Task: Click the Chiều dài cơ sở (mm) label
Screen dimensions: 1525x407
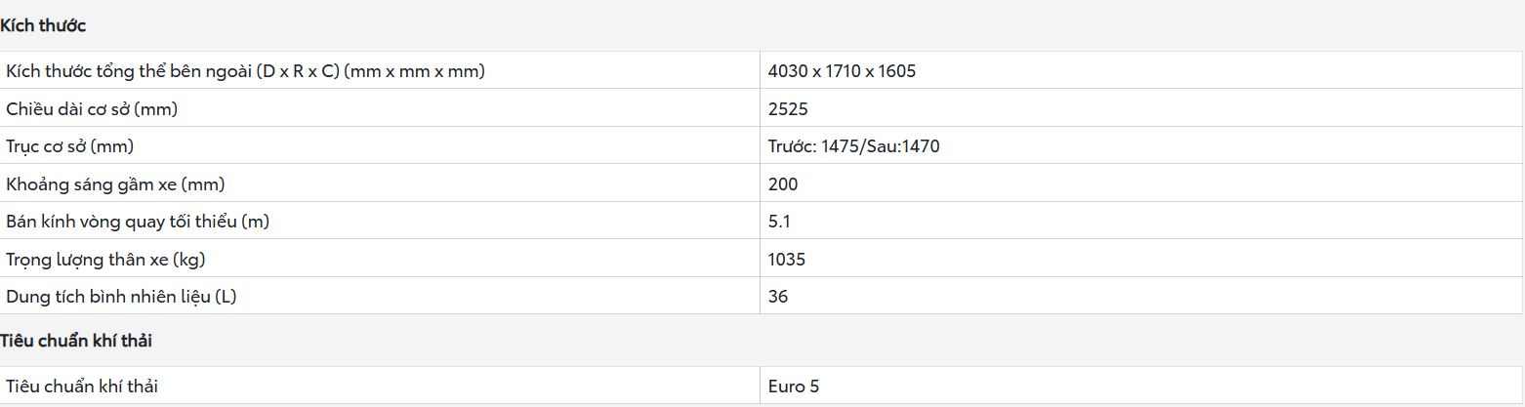Action: 92,108
